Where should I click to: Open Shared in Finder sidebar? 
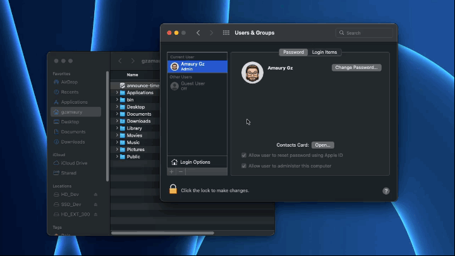coord(76,173)
